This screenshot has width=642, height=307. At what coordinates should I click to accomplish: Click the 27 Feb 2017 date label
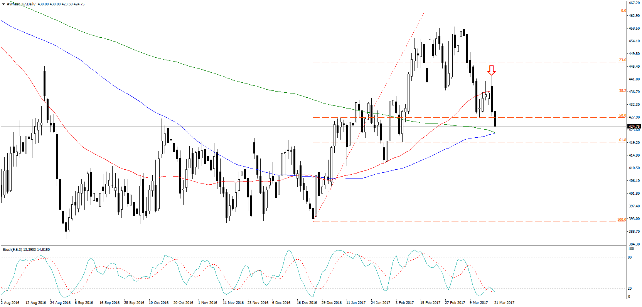coord(455,303)
